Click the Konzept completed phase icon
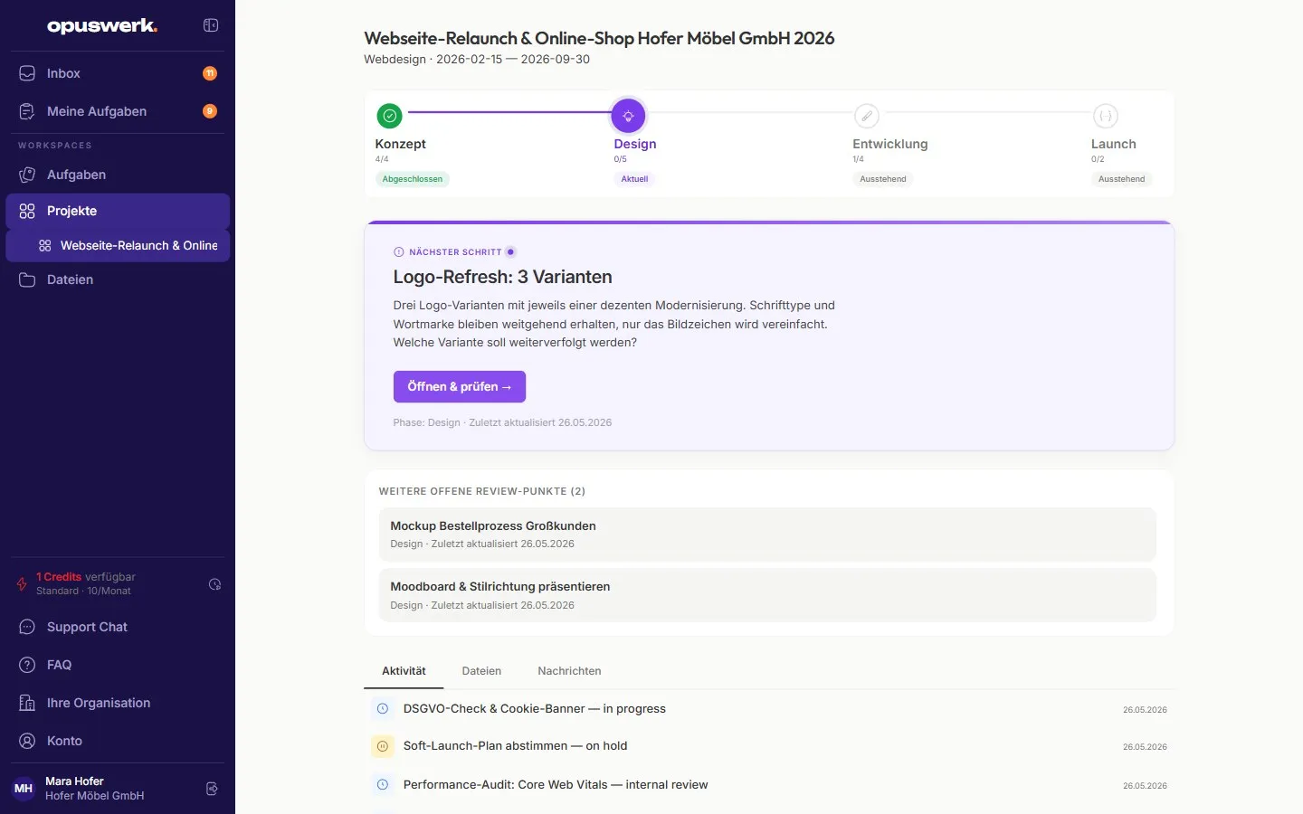Image resolution: width=1303 pixels, height=814 pixels. click(389, 116)
